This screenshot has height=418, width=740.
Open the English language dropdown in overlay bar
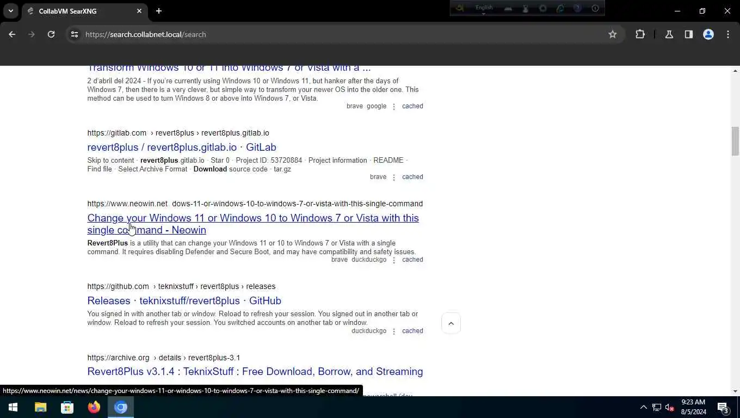tap(484, 8)
